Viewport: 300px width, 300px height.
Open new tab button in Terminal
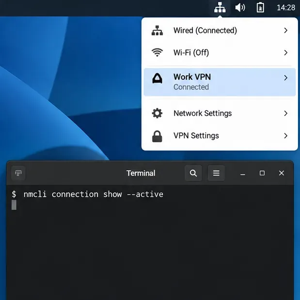[x=18, y=173]
